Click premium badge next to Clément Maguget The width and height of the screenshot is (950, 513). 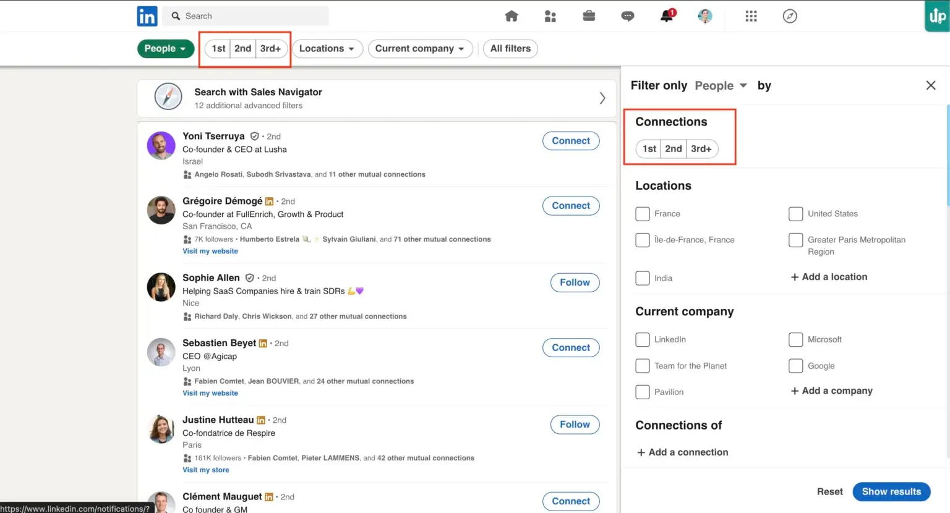click(x=269, y=497)
